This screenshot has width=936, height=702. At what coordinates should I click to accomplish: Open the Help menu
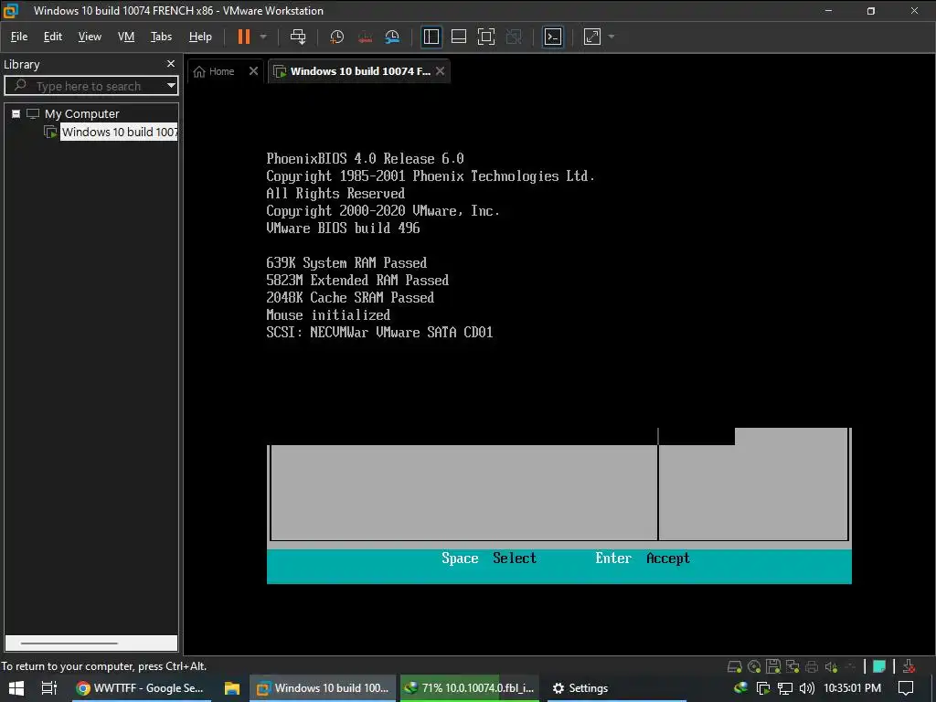pyautogui.click(x=200, y=37)
